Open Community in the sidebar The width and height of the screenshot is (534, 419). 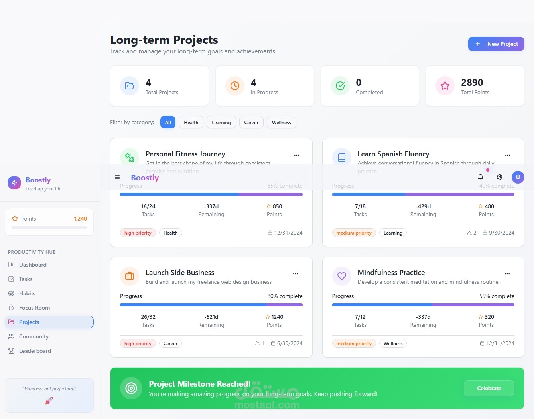click(49, 336)
